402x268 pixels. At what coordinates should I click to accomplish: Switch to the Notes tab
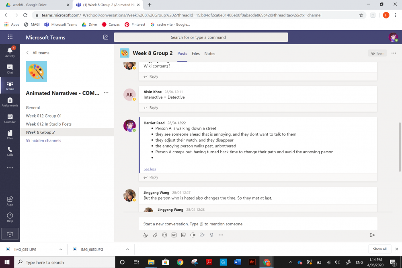pyautogui.click(x=210, y=54)
